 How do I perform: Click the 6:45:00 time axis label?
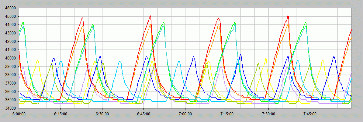coord(144,114)
